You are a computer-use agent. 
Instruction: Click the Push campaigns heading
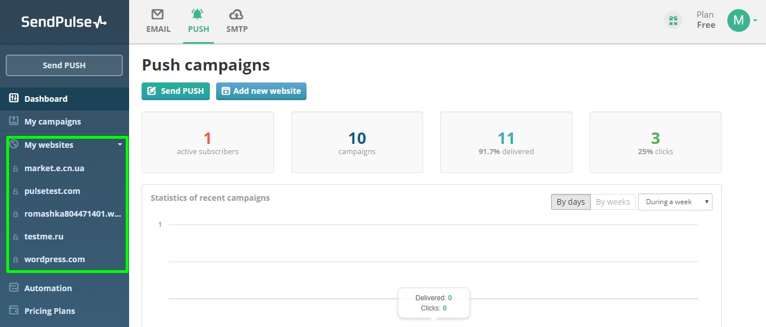tap(206, 65)
